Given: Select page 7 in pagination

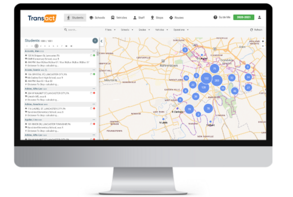Looking at the screenshot, I should coord(62,46).
